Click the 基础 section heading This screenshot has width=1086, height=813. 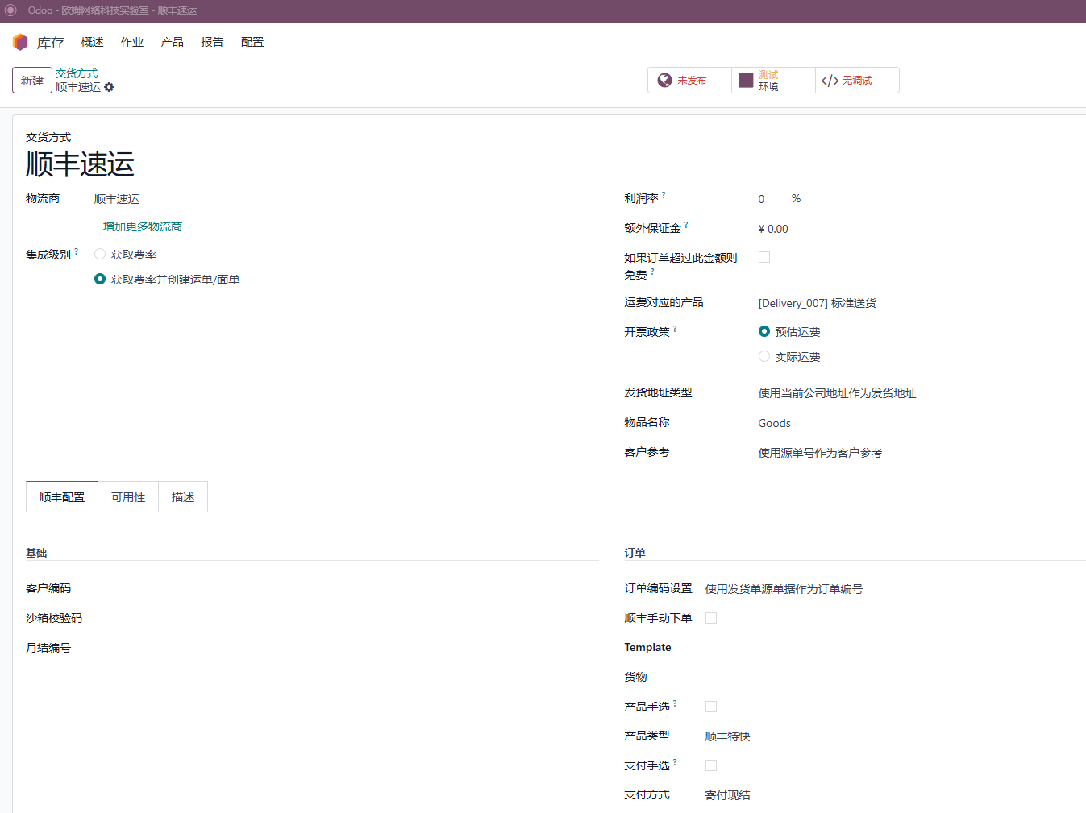click(36, 553)
